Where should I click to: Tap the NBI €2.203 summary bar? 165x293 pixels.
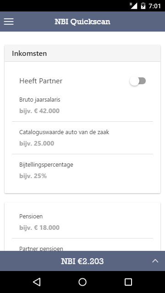[x=82, y=261]
